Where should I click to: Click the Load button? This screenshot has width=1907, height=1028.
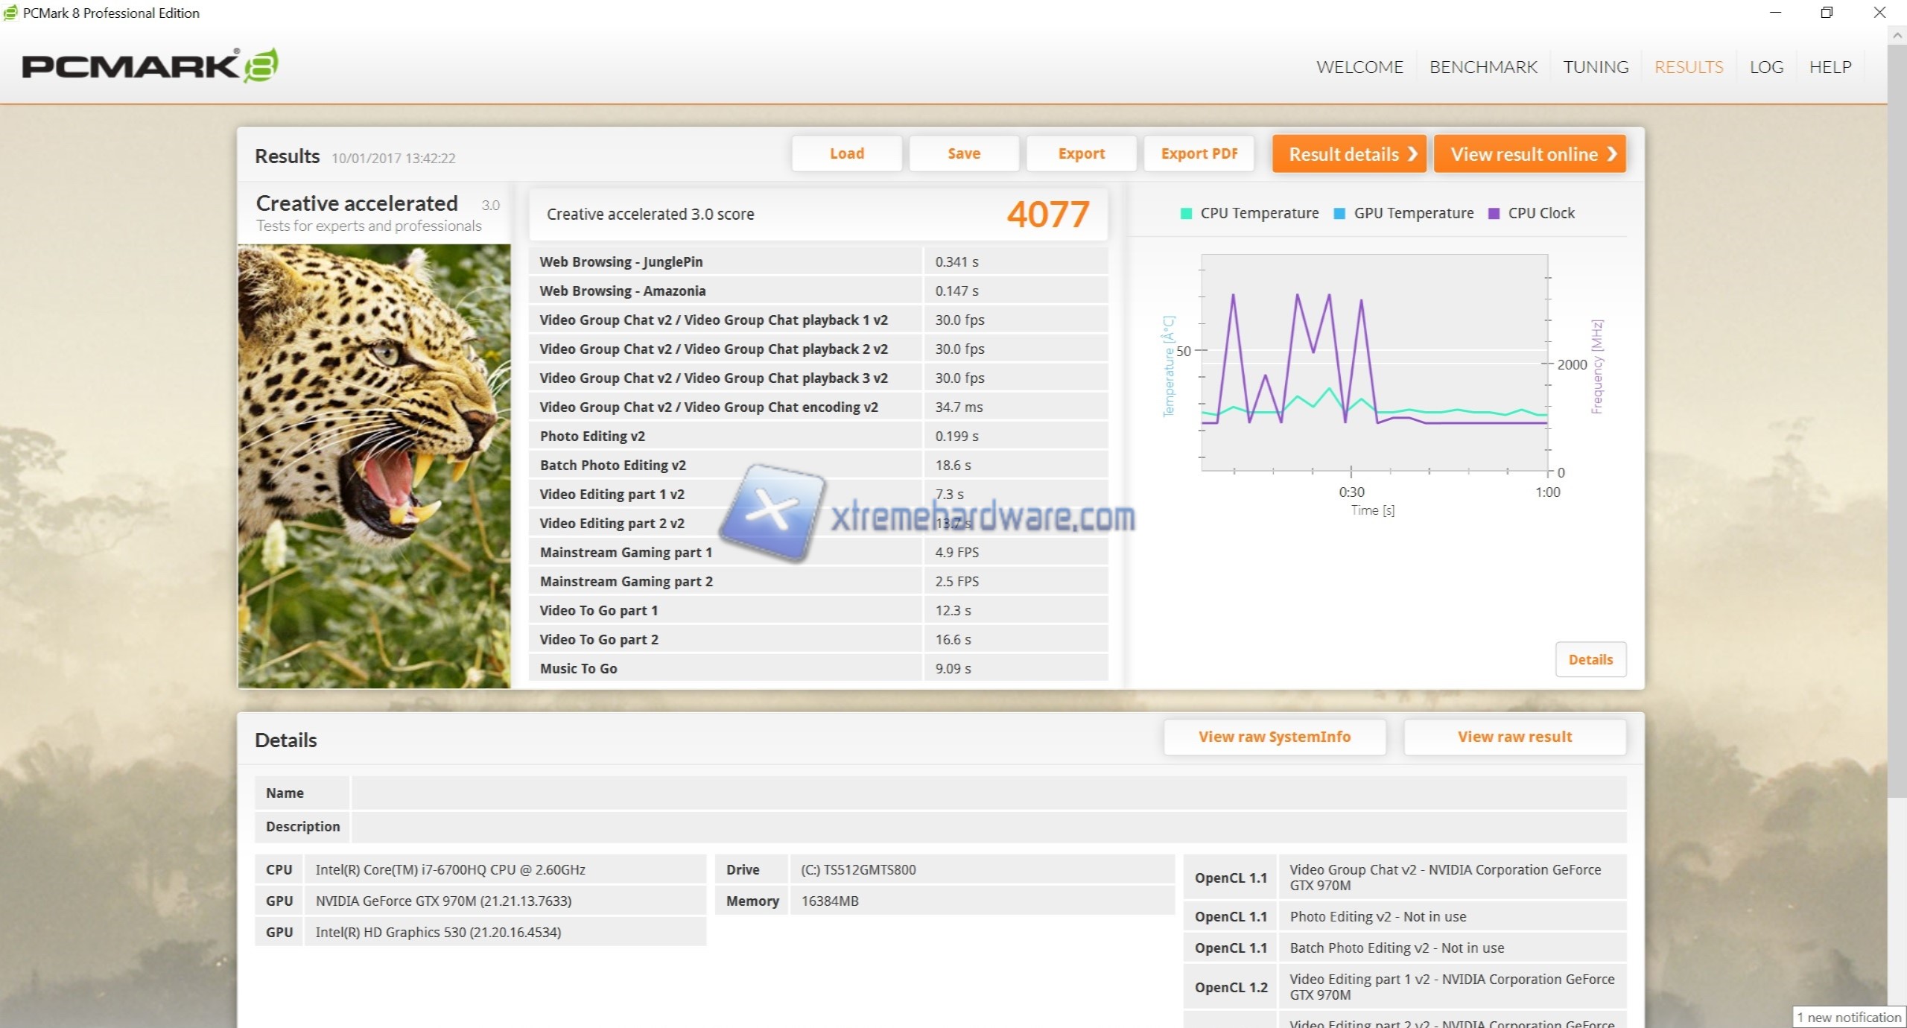coord(846,153)
